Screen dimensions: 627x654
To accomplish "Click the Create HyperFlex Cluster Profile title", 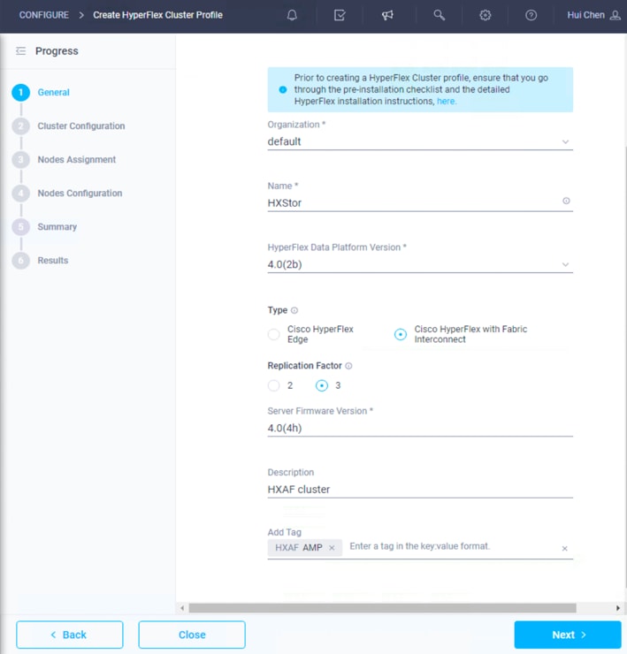I will (157, 15).
